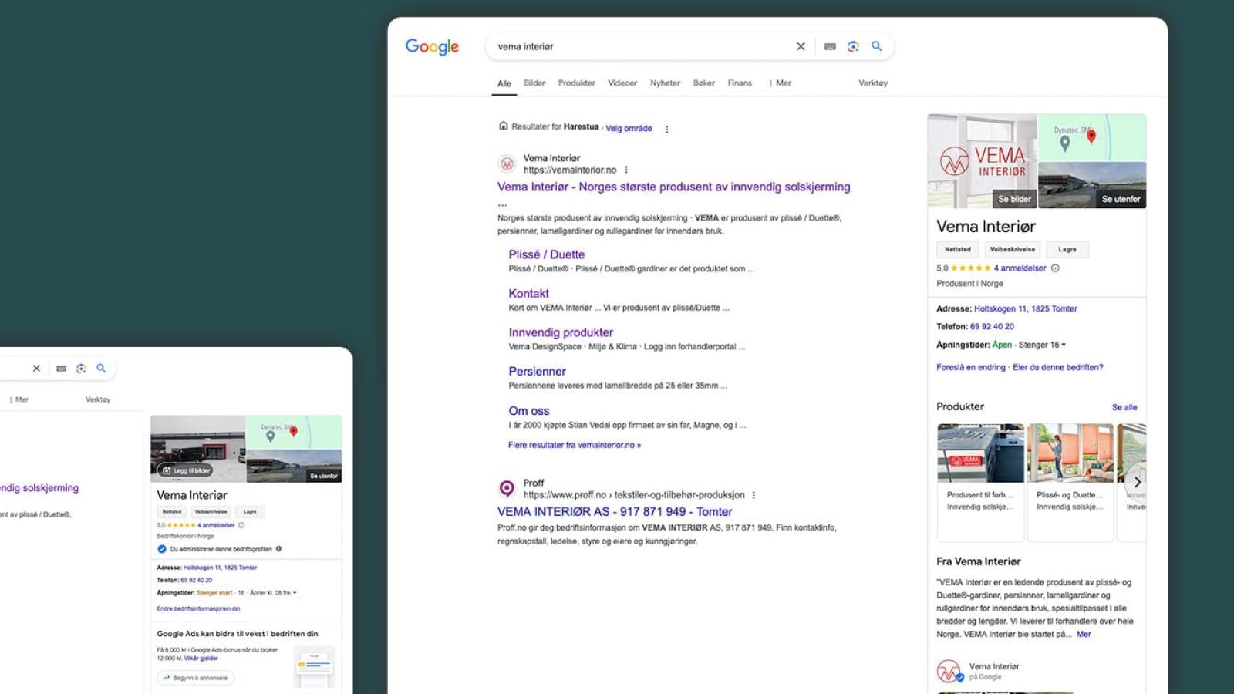The width and height of the screenshot is (1234, 694).
Task: Click 'Flere resultater fra vemainterior.no'
Action: point(575,445)
